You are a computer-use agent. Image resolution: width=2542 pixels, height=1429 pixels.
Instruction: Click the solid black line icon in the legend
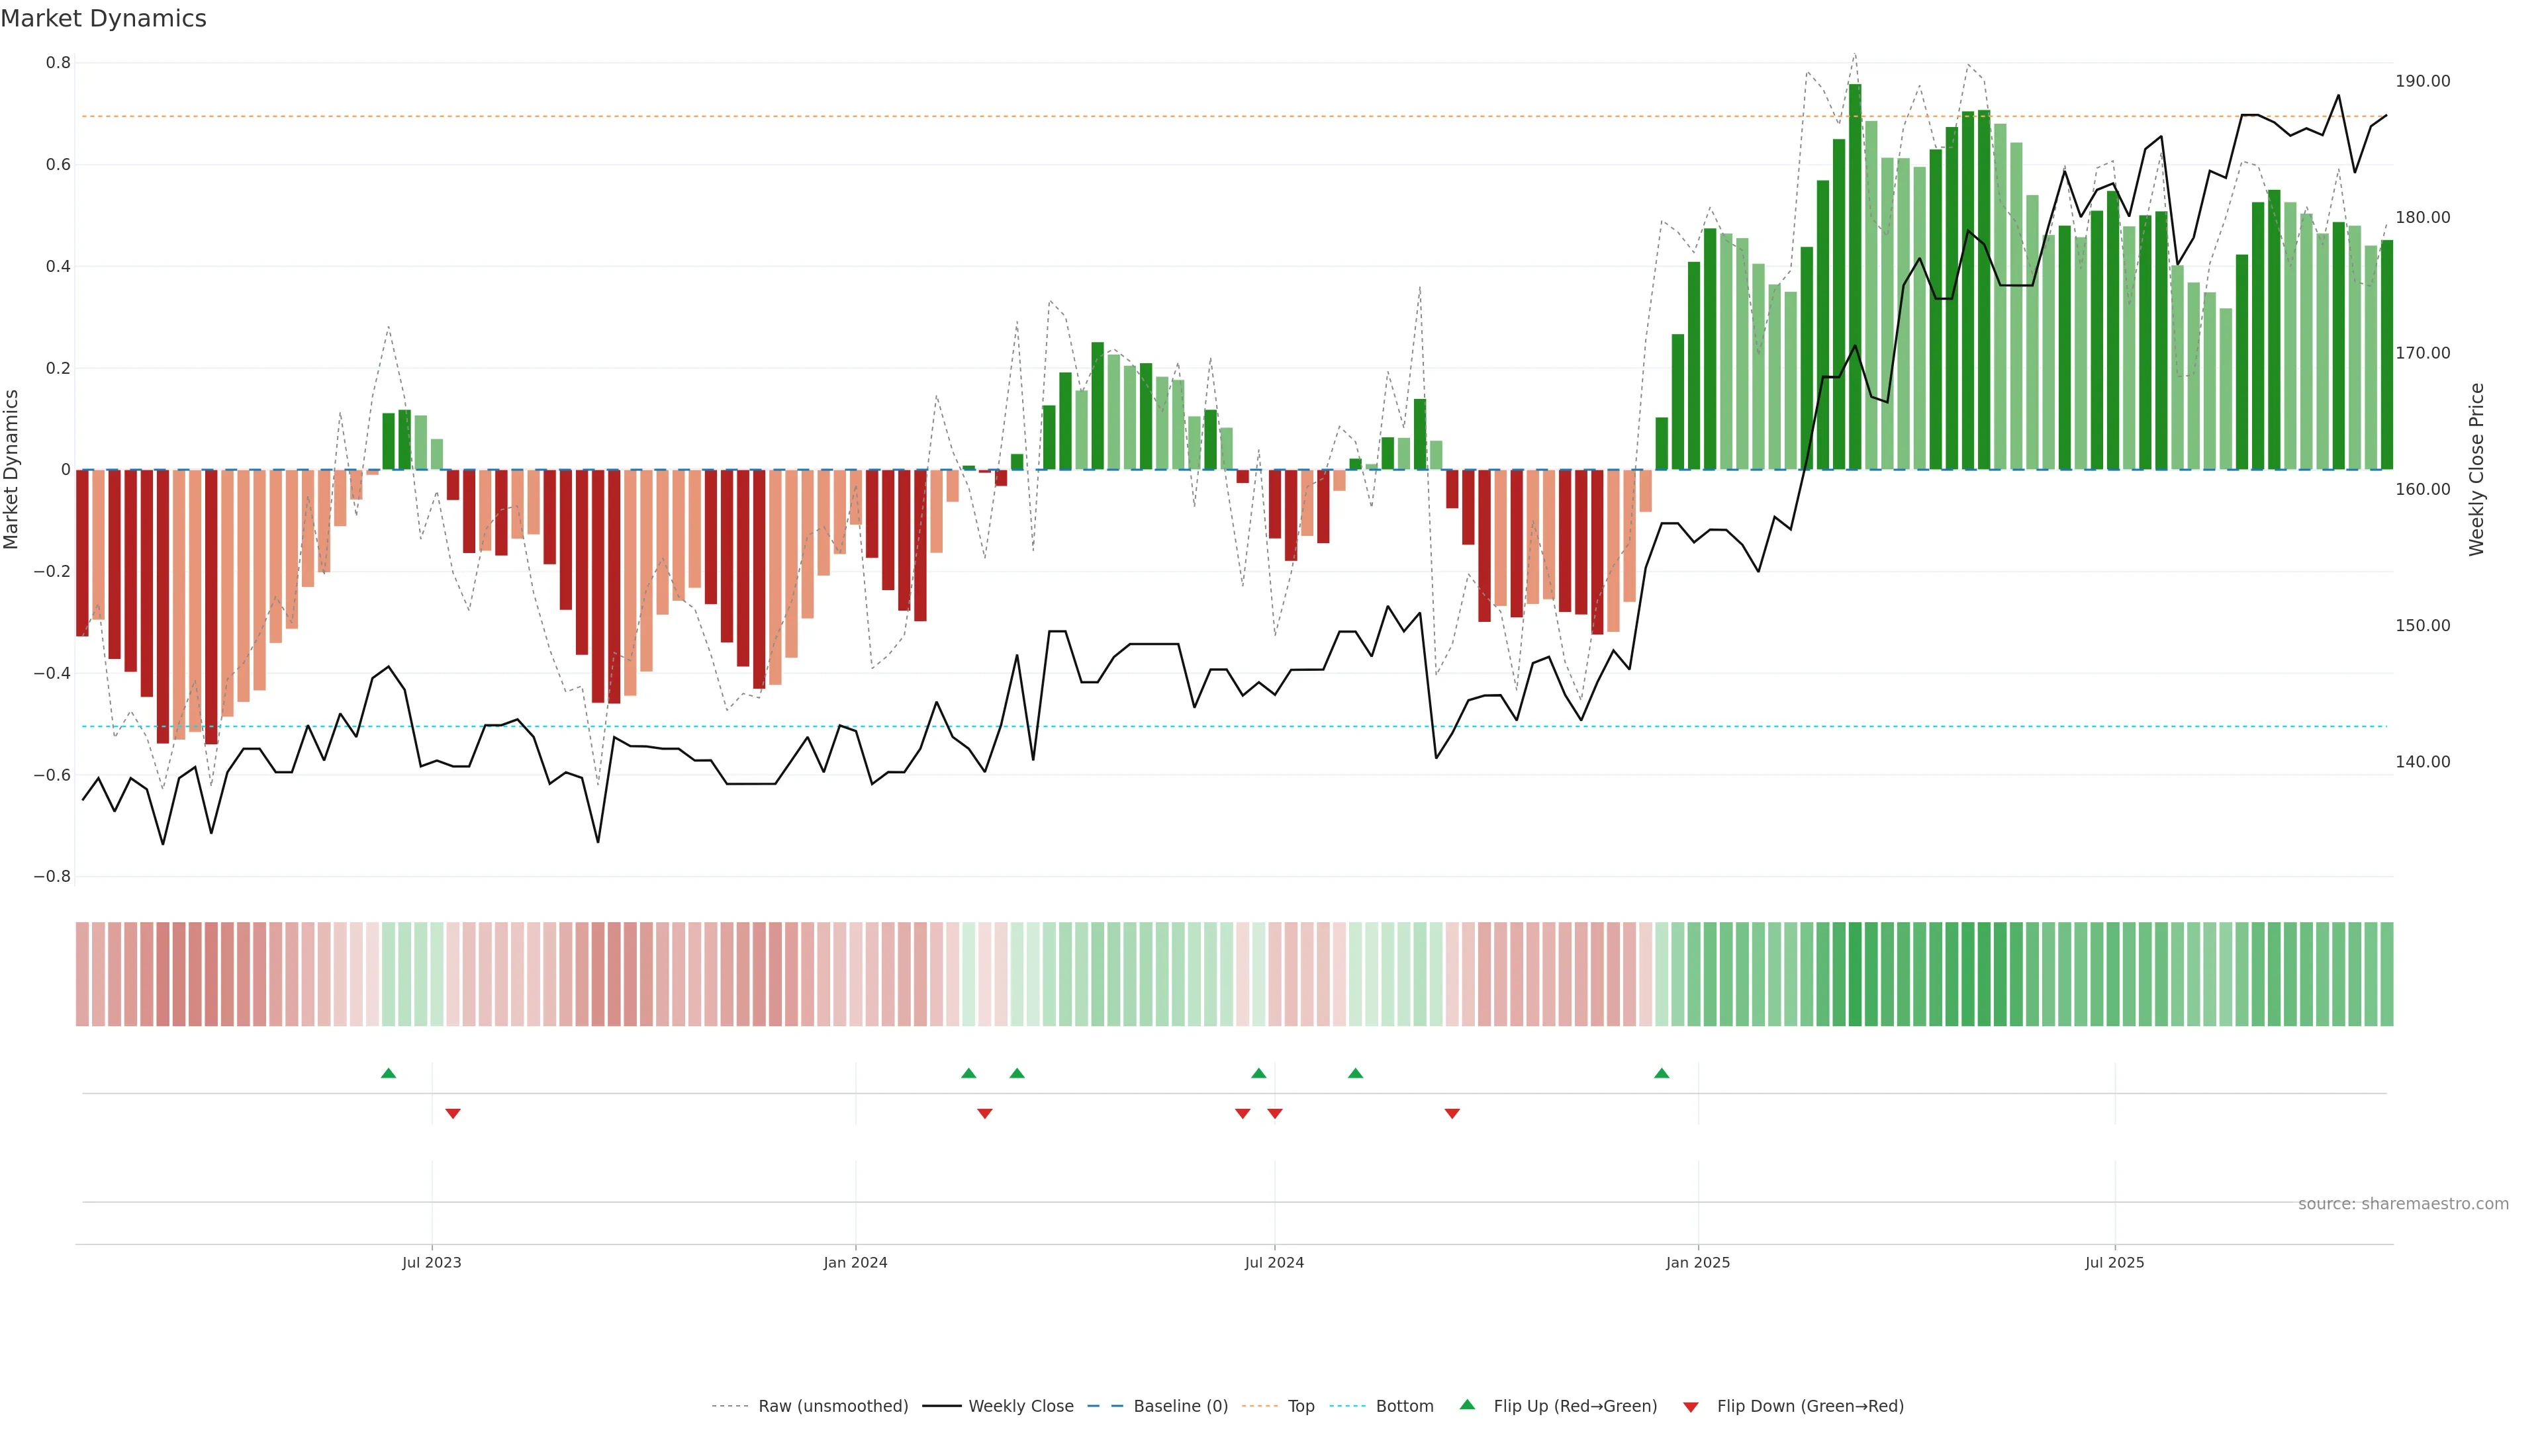coord(941,1407)
